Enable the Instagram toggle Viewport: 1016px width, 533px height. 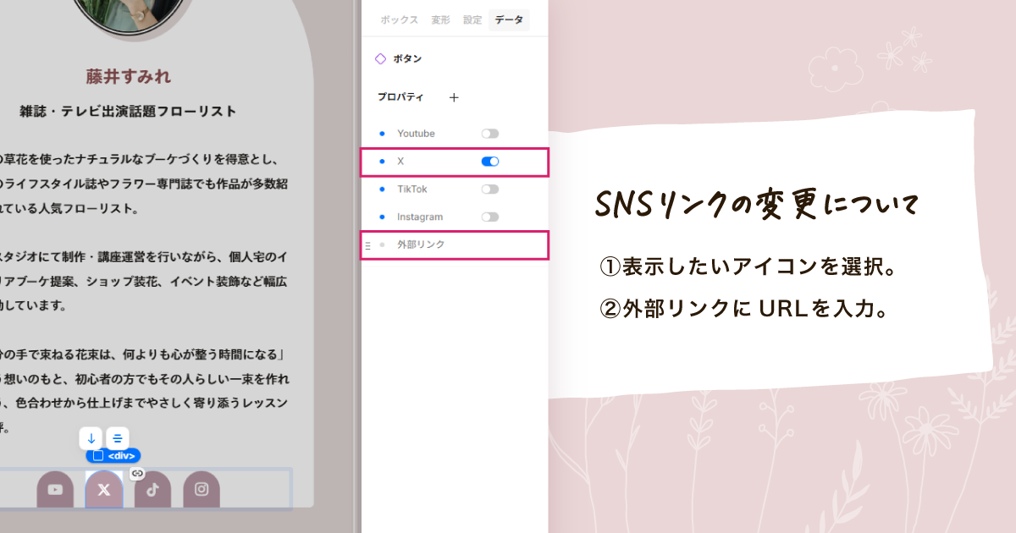coord(489,217)
